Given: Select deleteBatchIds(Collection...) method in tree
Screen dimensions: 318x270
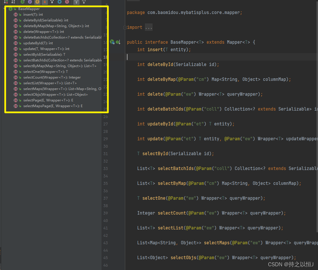Looking at the screenshot, I should pos(62,37).
